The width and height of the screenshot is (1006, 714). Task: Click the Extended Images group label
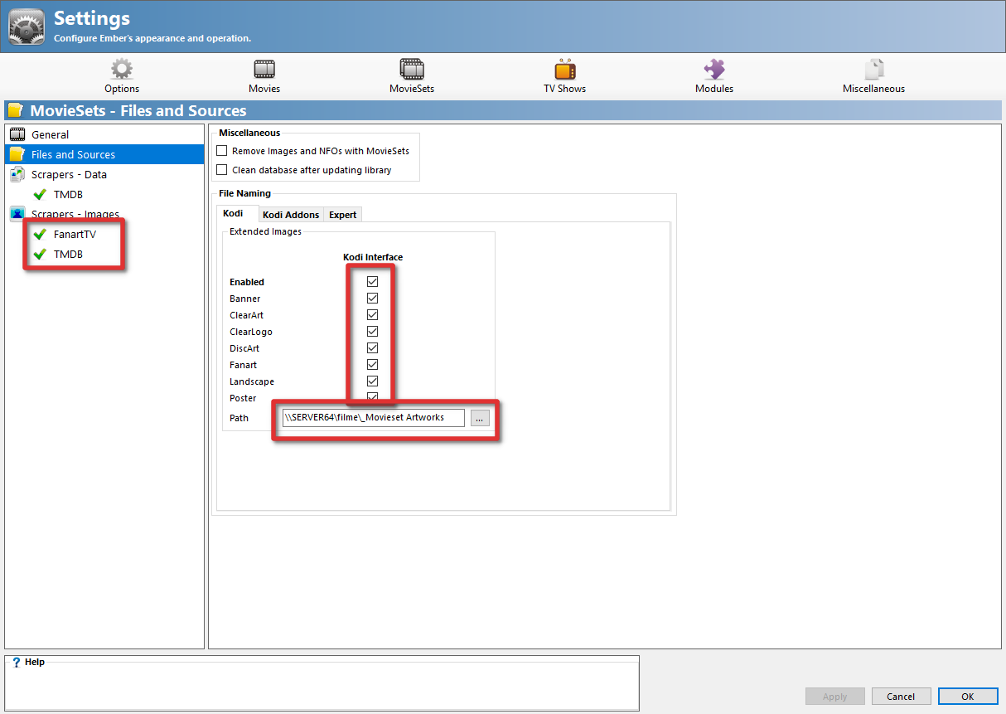coord(265,231)
